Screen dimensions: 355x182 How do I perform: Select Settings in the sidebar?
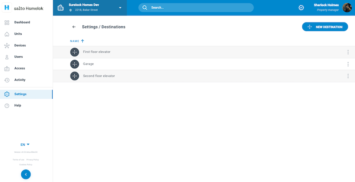point(26,94)
